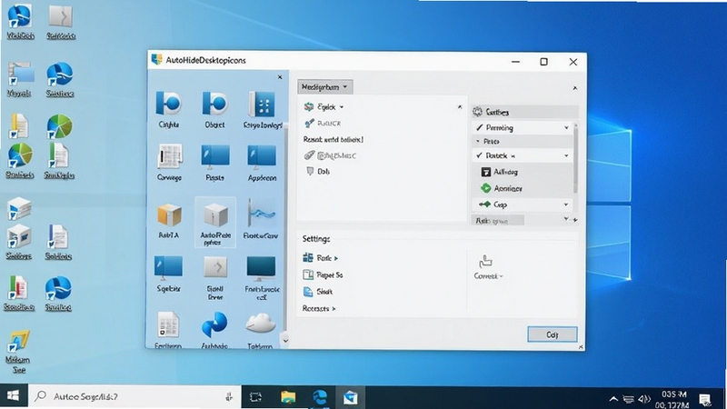This screenshot has height=409, width=727.
Task: Select the spreadsheet document icon in the sidebar's bottom row
Action: click(168, 324)
